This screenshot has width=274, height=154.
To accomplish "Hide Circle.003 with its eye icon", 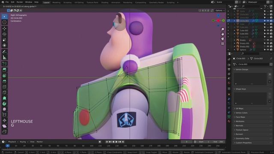I will [268, 21].
